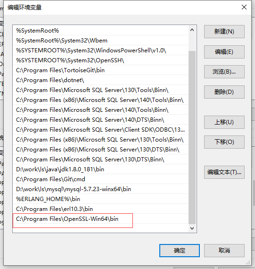The width and height of the screenshot is (255, 269).
Task: Confirm changes with 确定 button
Action: tap(180, 251)
